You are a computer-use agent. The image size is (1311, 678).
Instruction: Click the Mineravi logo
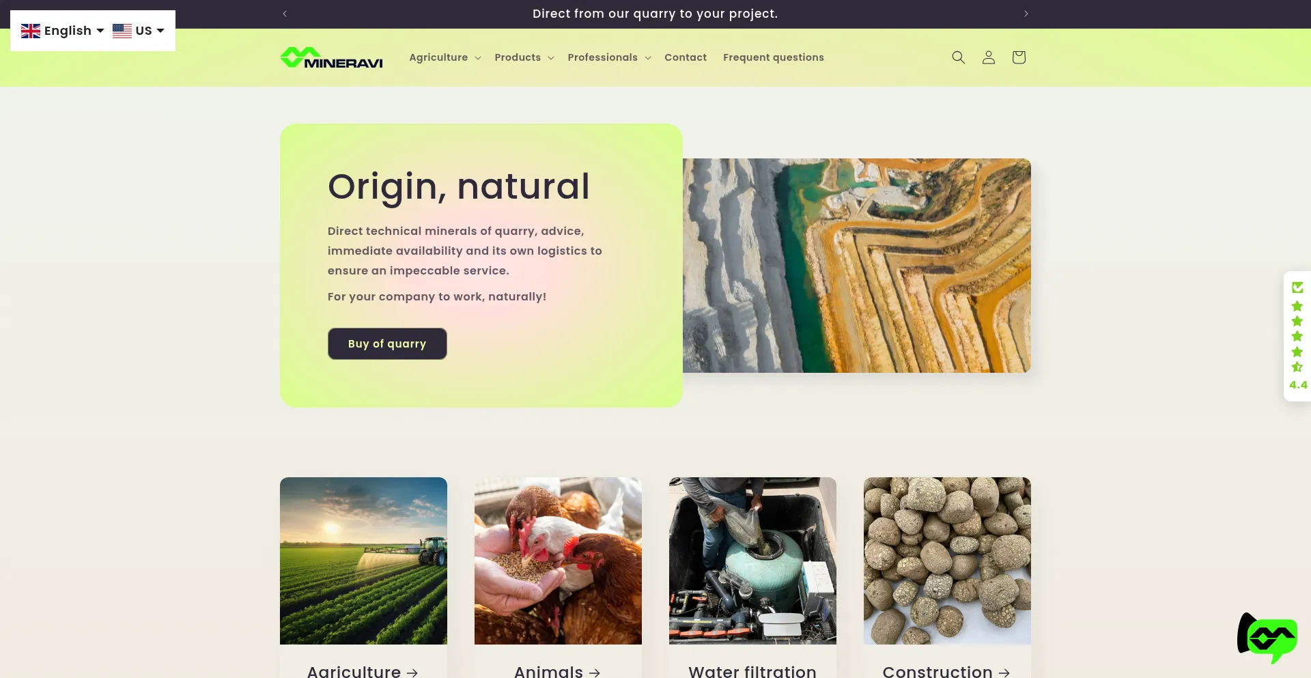pyautogui.click(x=331, y=57)
